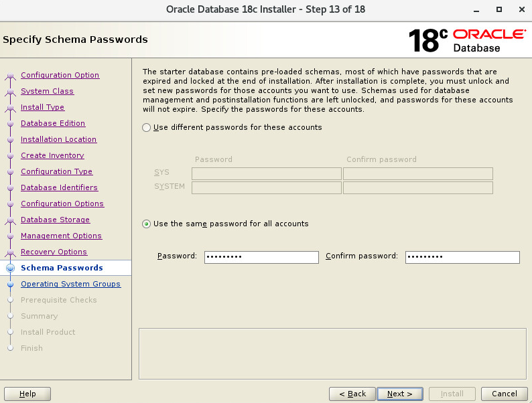Click the Recovery Options step marker icon
The image size is (532, 403).
pyautogui.click(x=11, y=252)
